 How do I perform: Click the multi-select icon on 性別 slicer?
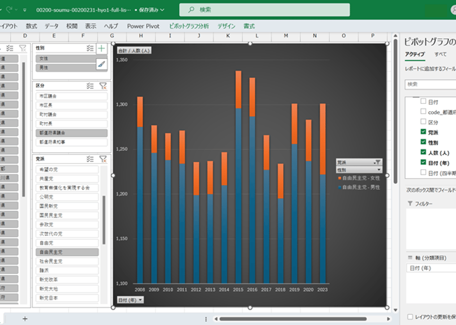[90, 48]
